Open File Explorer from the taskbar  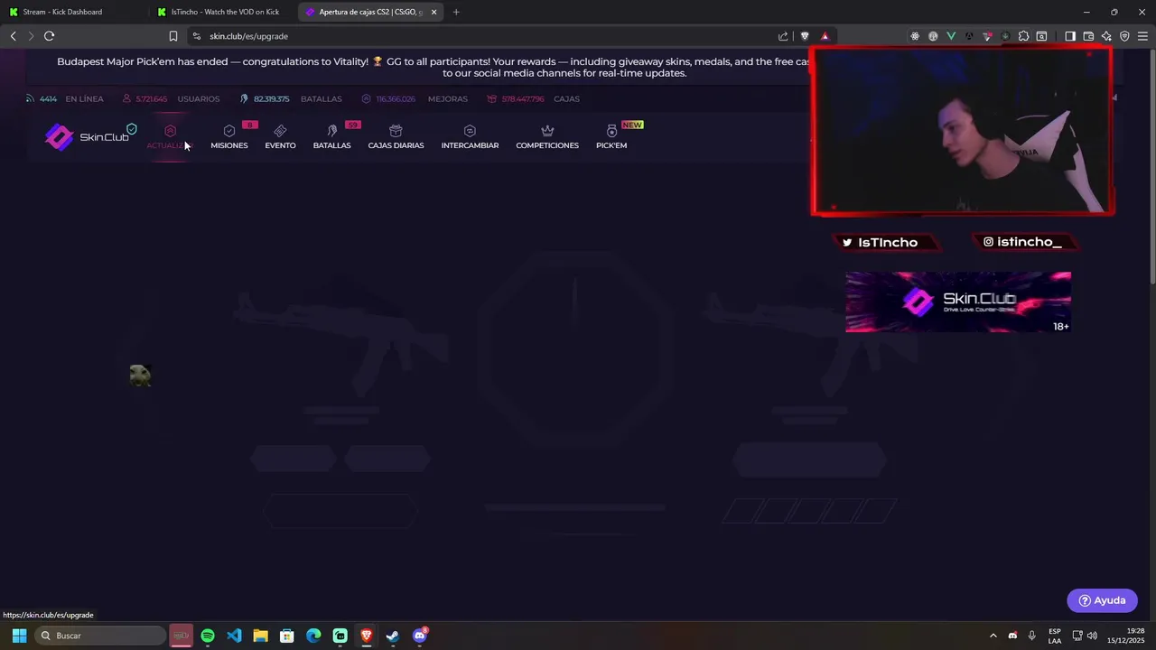260,636
